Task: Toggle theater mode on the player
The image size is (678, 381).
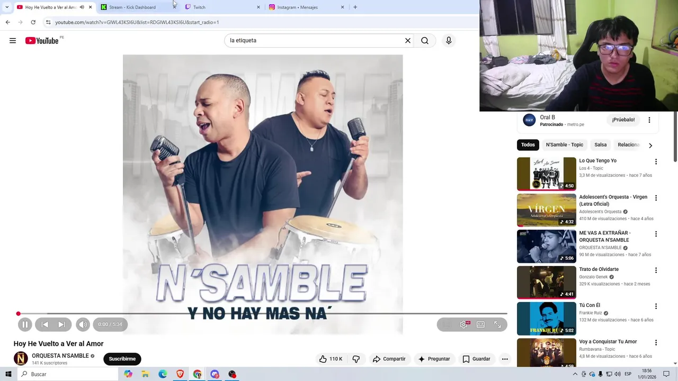Action: tap(480, 324)
